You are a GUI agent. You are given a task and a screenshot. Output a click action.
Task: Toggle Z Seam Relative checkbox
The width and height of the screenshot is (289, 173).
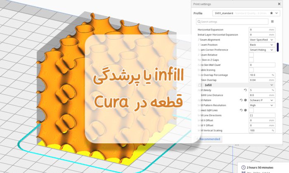tap(251, 55)
